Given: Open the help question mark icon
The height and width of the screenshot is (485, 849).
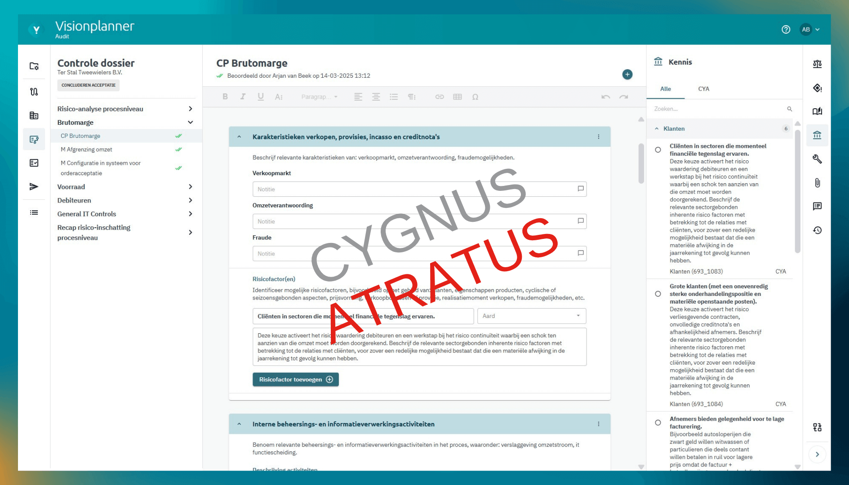Looking at the screenshot, I should [786, 29].
